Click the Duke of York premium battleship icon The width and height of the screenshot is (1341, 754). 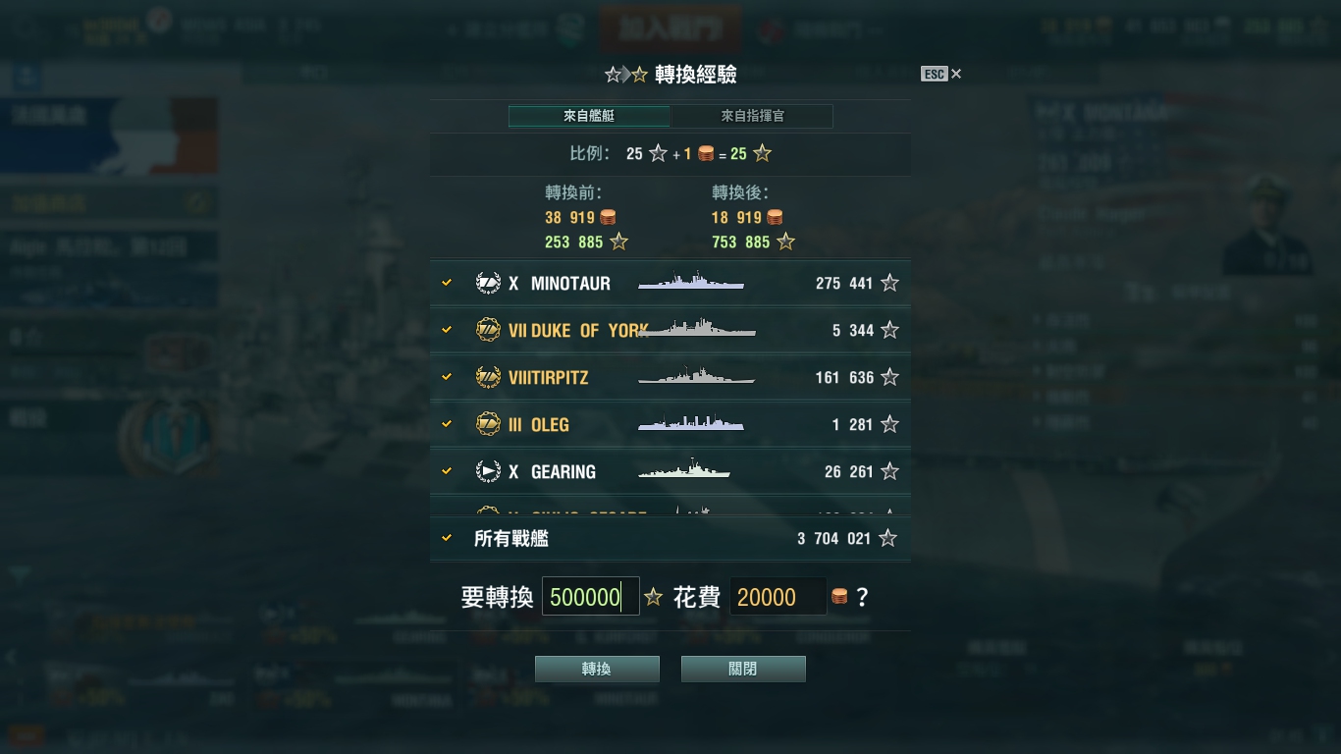tap(488, 330)
